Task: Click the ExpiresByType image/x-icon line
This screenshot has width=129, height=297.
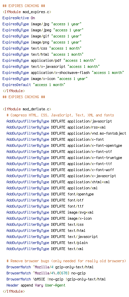Action: [45, 79]
